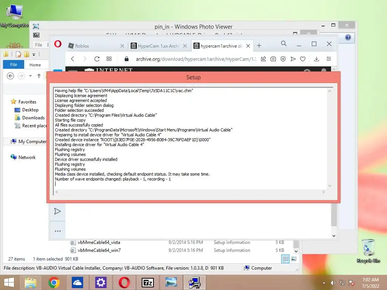Close the hypercam1archive tab
Viewport: 387px width, 290px height.
(x=248, y=46)
